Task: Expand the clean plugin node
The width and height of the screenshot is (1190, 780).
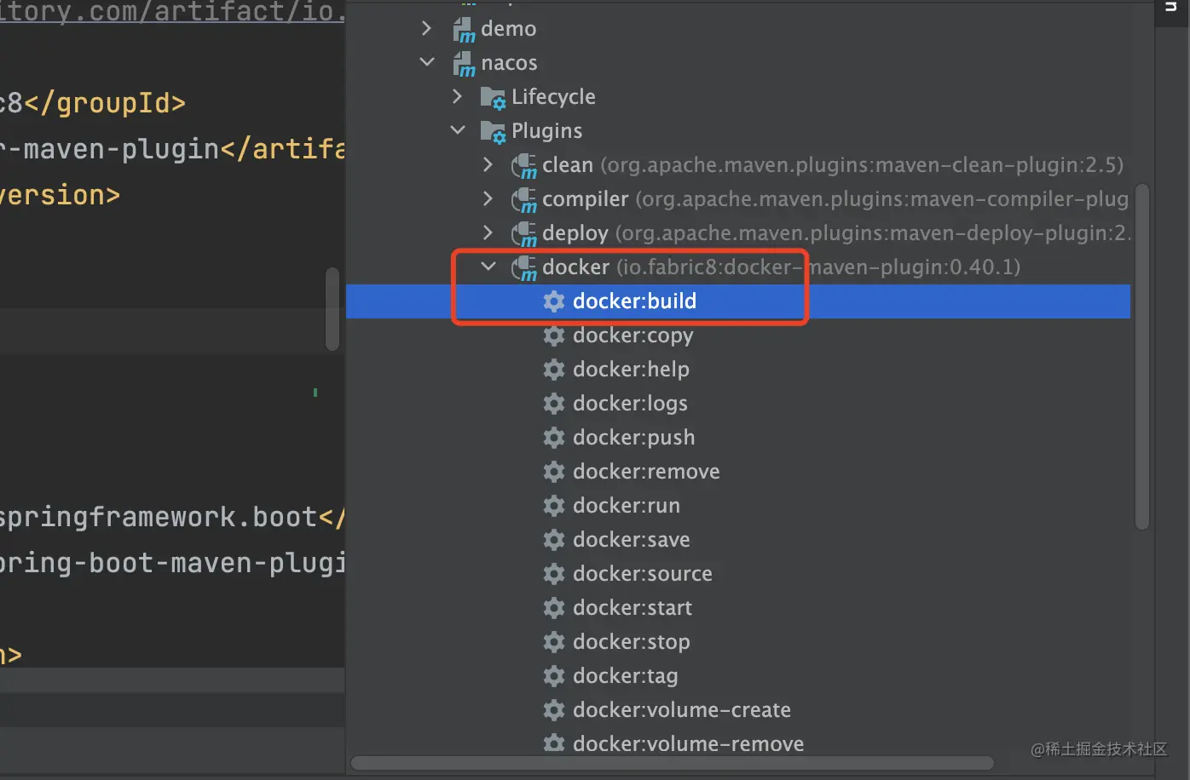Action: tap(488, 164)
